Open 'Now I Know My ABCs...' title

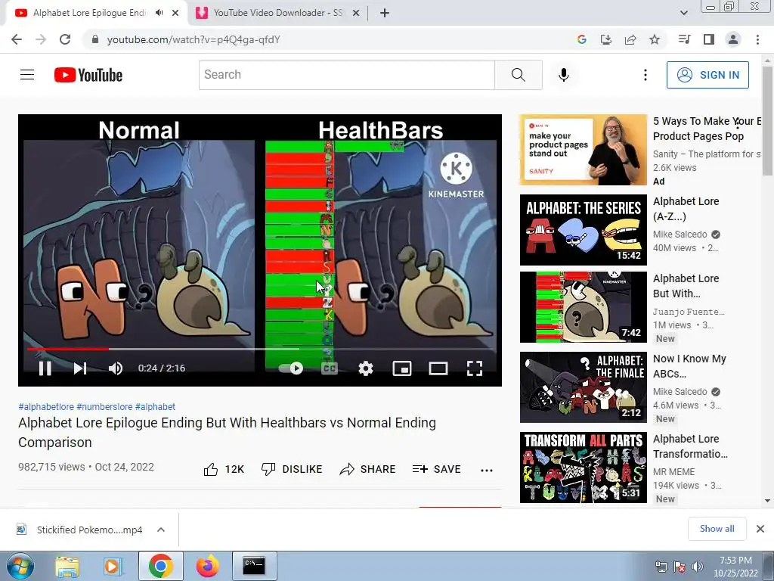tap(689, 366)
